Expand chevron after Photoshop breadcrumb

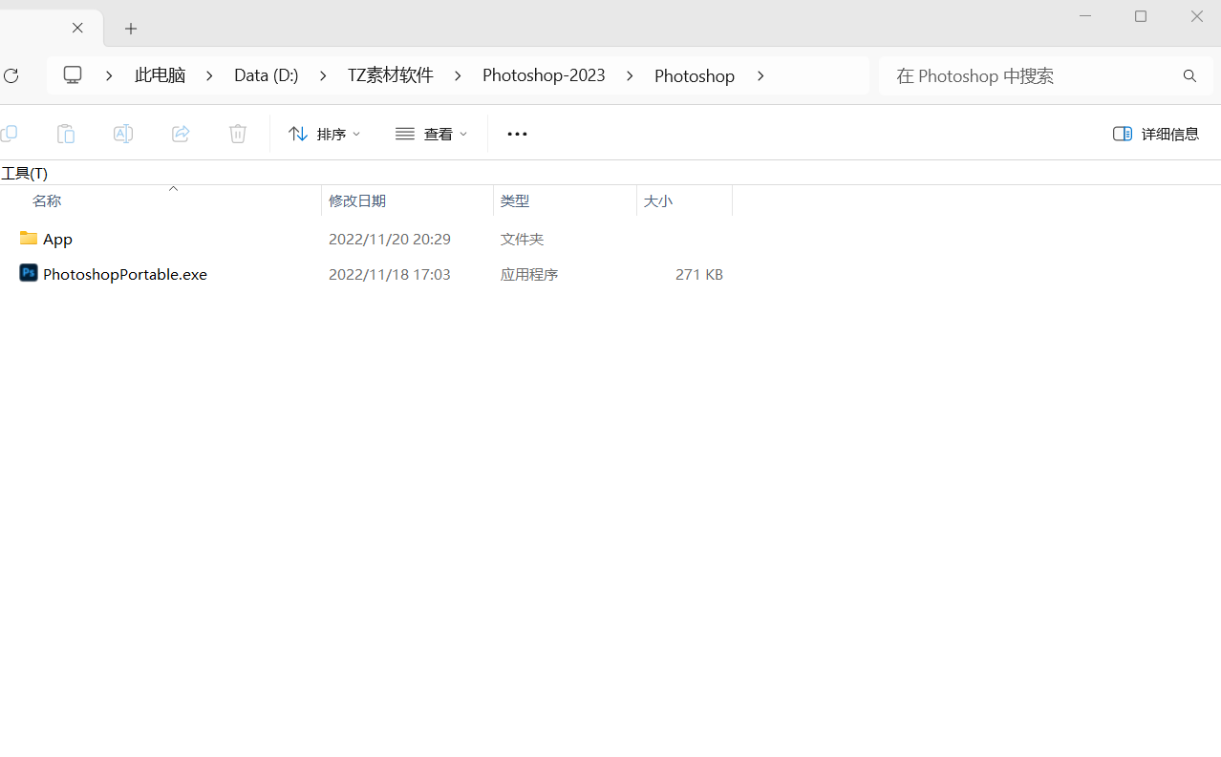coord(760,75)
